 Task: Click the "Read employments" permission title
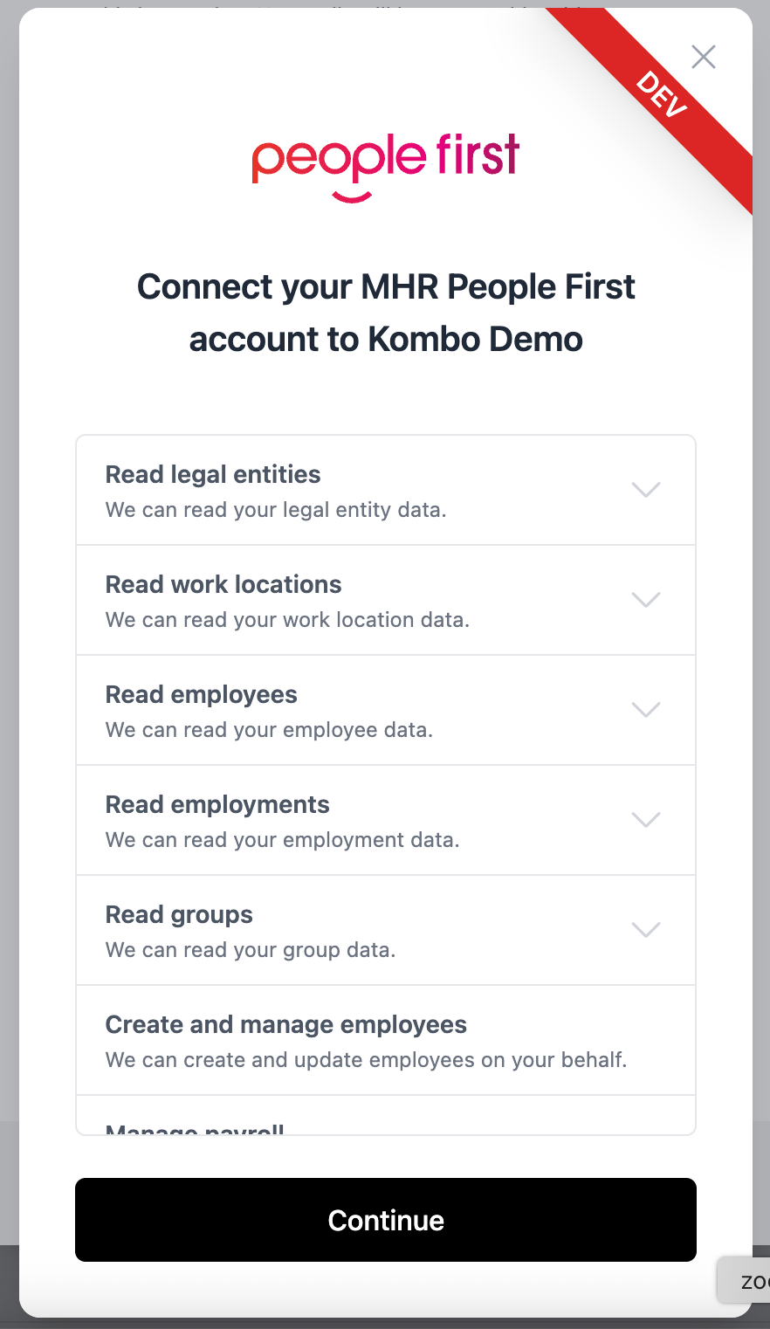click(217, 804)
